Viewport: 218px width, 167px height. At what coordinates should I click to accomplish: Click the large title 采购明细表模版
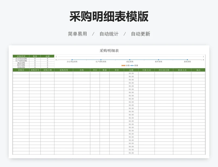pyautogui.click(x=109, y=17)
